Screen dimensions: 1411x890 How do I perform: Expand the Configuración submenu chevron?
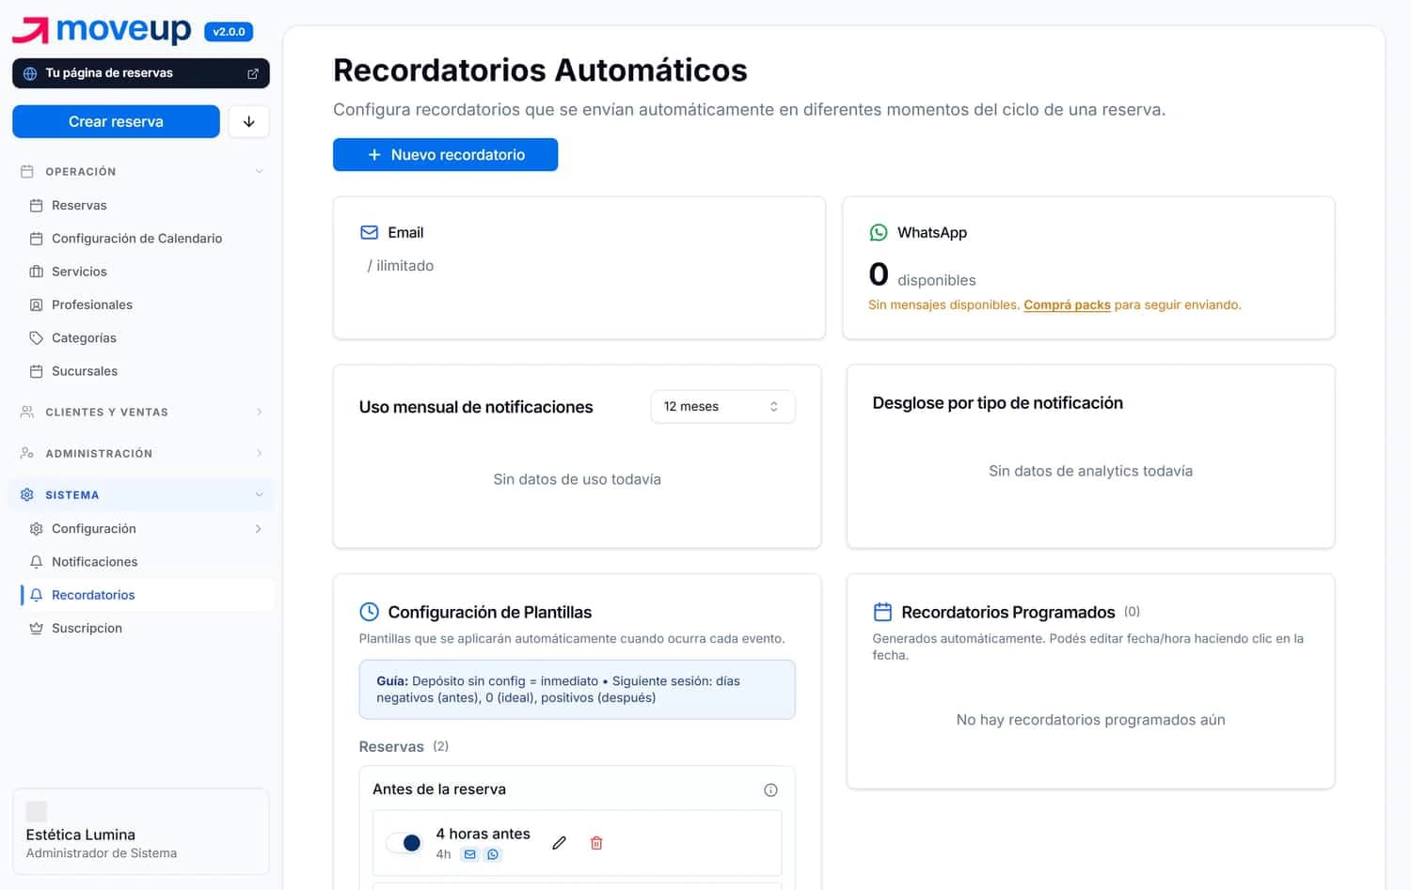click(259, 529)
